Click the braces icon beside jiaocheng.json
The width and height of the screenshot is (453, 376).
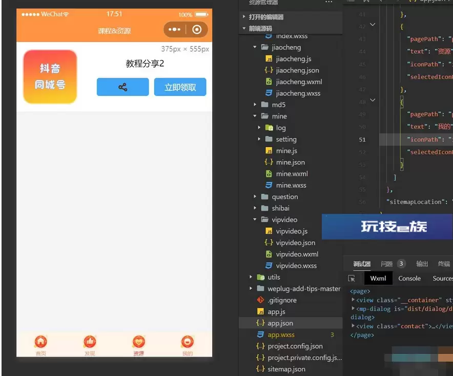click(x=269, y=70)
